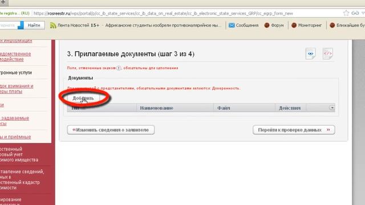Open the 'овый учет' property registration menu item
This screenshot has width=365, height=205.
pos(19,154)
